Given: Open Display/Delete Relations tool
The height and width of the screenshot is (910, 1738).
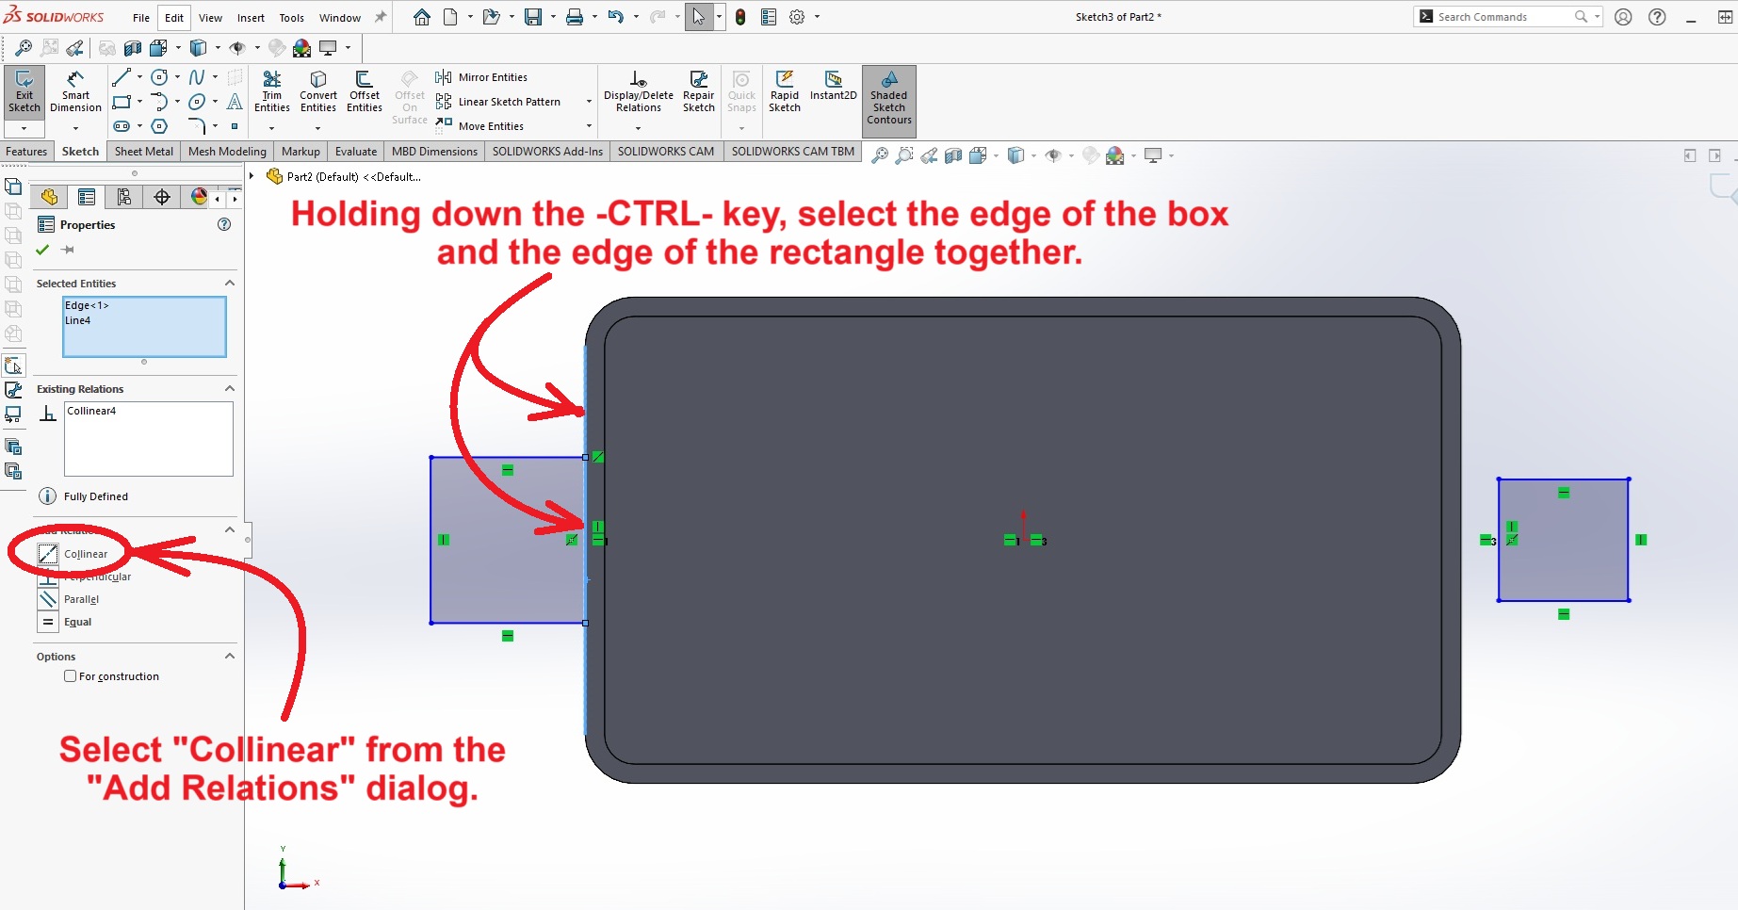Looking at the screenshot, I should pyautogui.click(x=638, y=92).
